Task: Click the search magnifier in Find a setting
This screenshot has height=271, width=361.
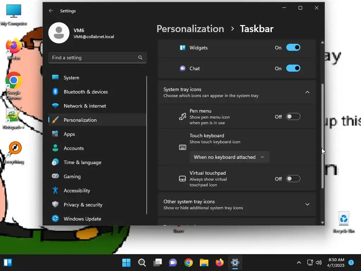Action: (x=140, y=58)
